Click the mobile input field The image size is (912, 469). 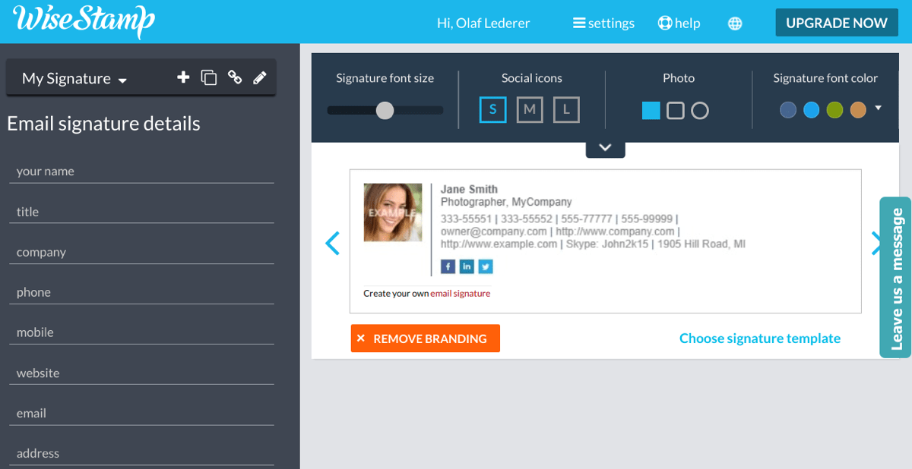coord(141,332)
